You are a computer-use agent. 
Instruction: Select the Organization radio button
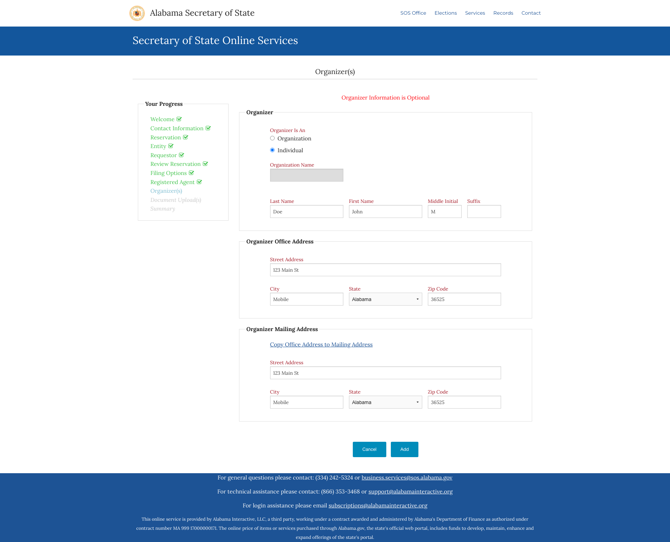(x=272, y=138)
